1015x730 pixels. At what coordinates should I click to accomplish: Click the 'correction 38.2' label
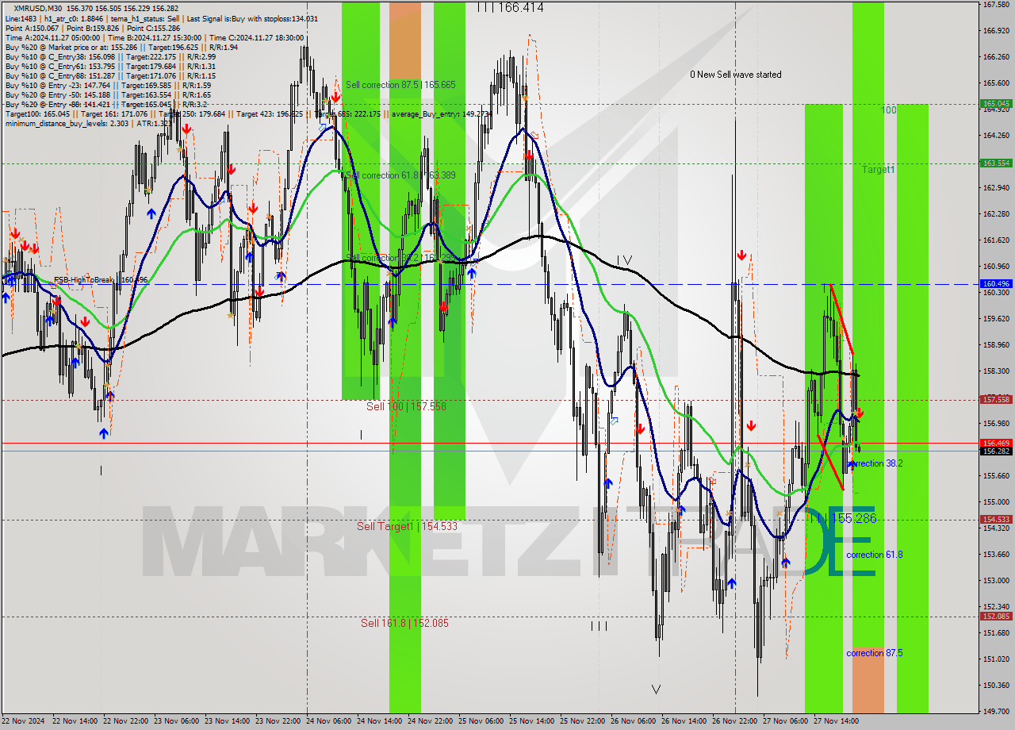(x=875, y=463)
